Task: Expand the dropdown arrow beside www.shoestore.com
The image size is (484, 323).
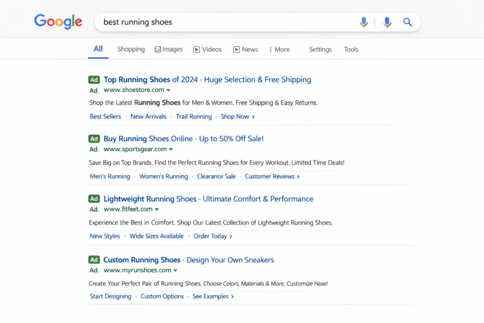Action: click(x=168, y=90)
